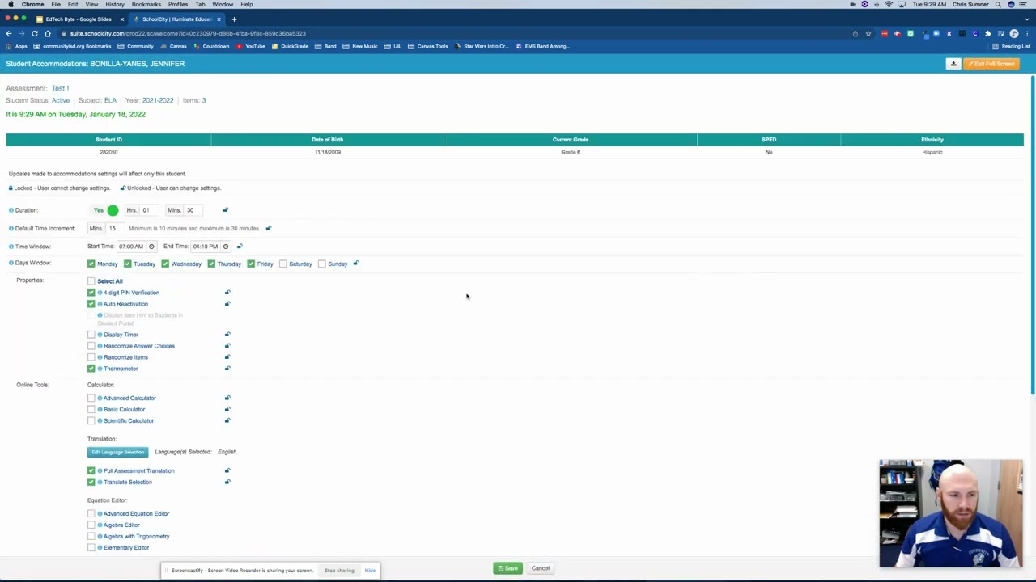Click padlock for Translate Selection

(x=227, y=482)
